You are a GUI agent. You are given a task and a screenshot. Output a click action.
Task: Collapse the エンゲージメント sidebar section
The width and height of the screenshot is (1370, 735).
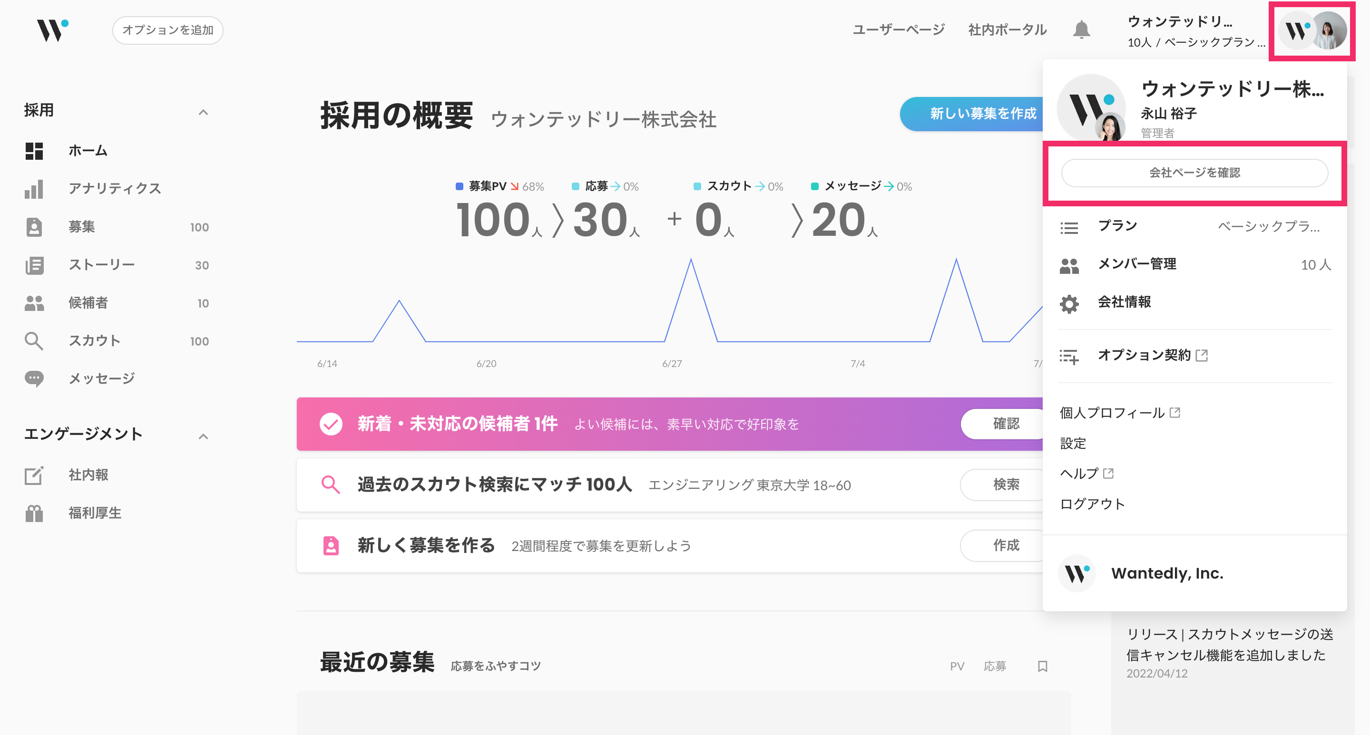[203, 436]
